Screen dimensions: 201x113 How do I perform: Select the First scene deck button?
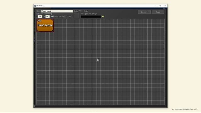tap(45, 25)
